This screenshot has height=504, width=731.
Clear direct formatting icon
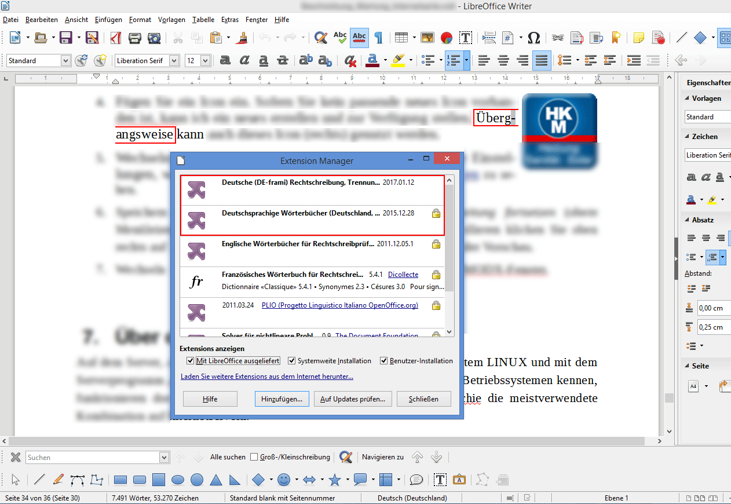(350, 60)
